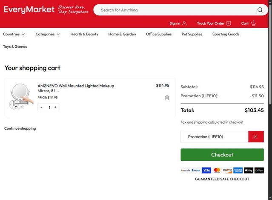272x200 pixels.
Task: Click the Sign in user icon
Action: pos(185,23)
